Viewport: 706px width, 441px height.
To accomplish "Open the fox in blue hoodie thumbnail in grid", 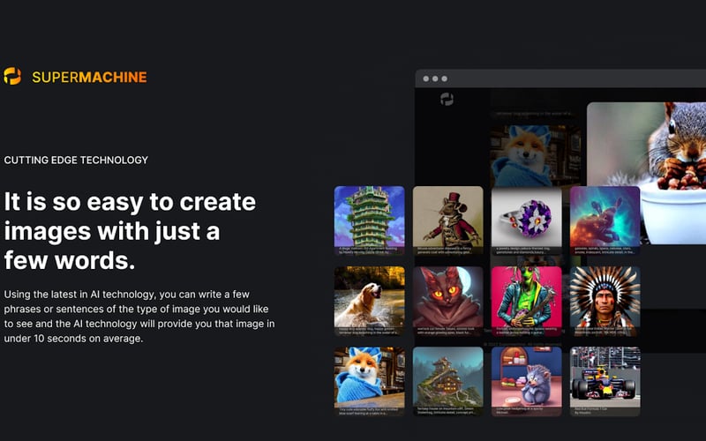I will click(x=369, y=381).
